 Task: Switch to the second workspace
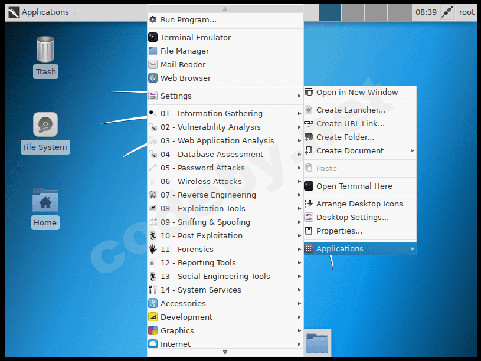click(x=353, y=12)
